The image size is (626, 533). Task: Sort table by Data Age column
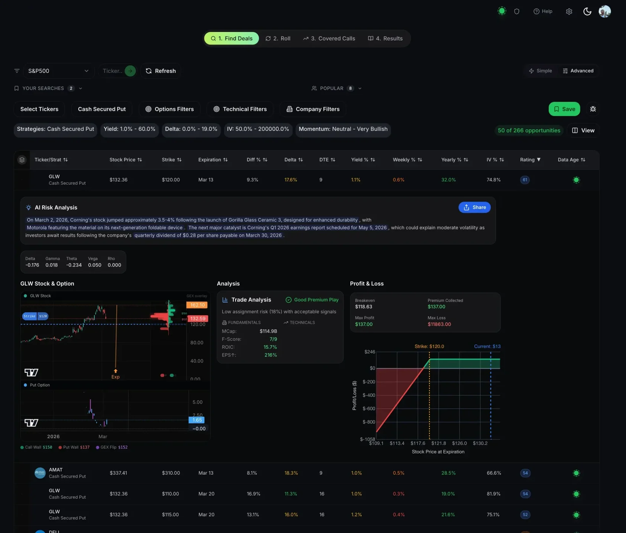click(571, 160)
